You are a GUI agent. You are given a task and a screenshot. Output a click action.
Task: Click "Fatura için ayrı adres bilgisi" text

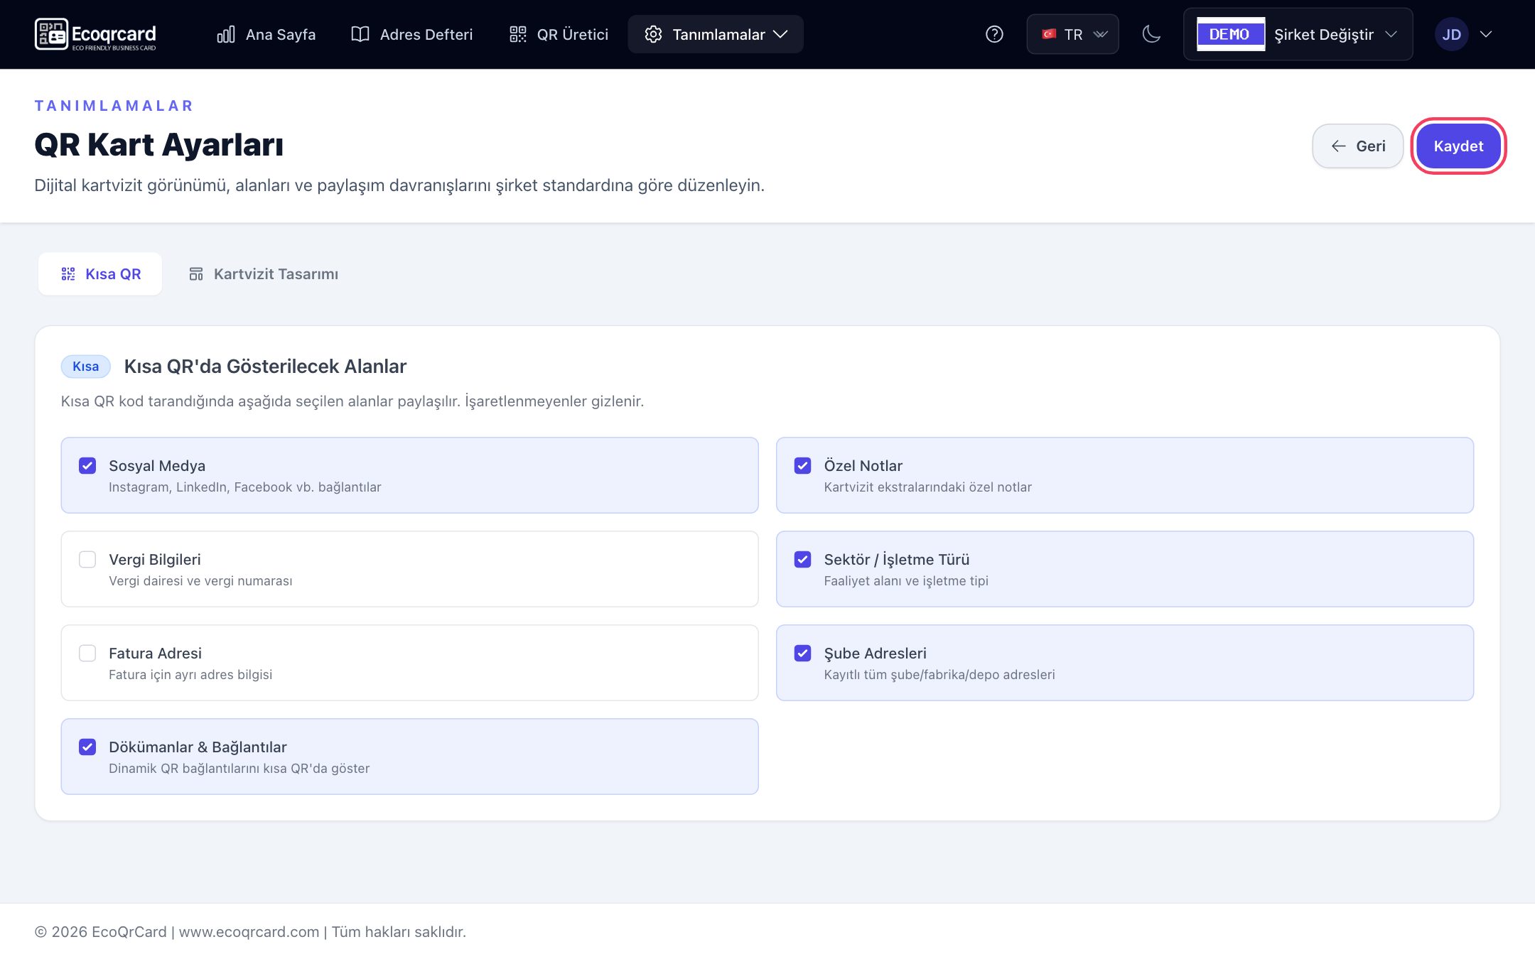(x=190, y=675)
